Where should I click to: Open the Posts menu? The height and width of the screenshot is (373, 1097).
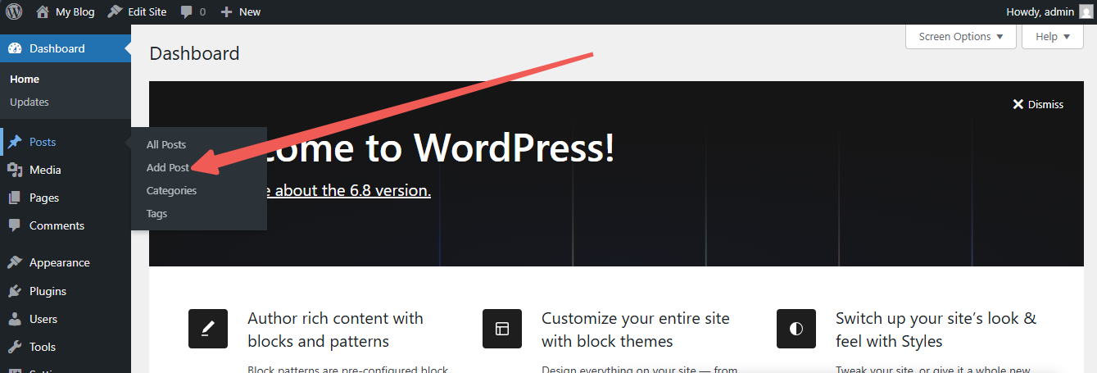(66, 142)
